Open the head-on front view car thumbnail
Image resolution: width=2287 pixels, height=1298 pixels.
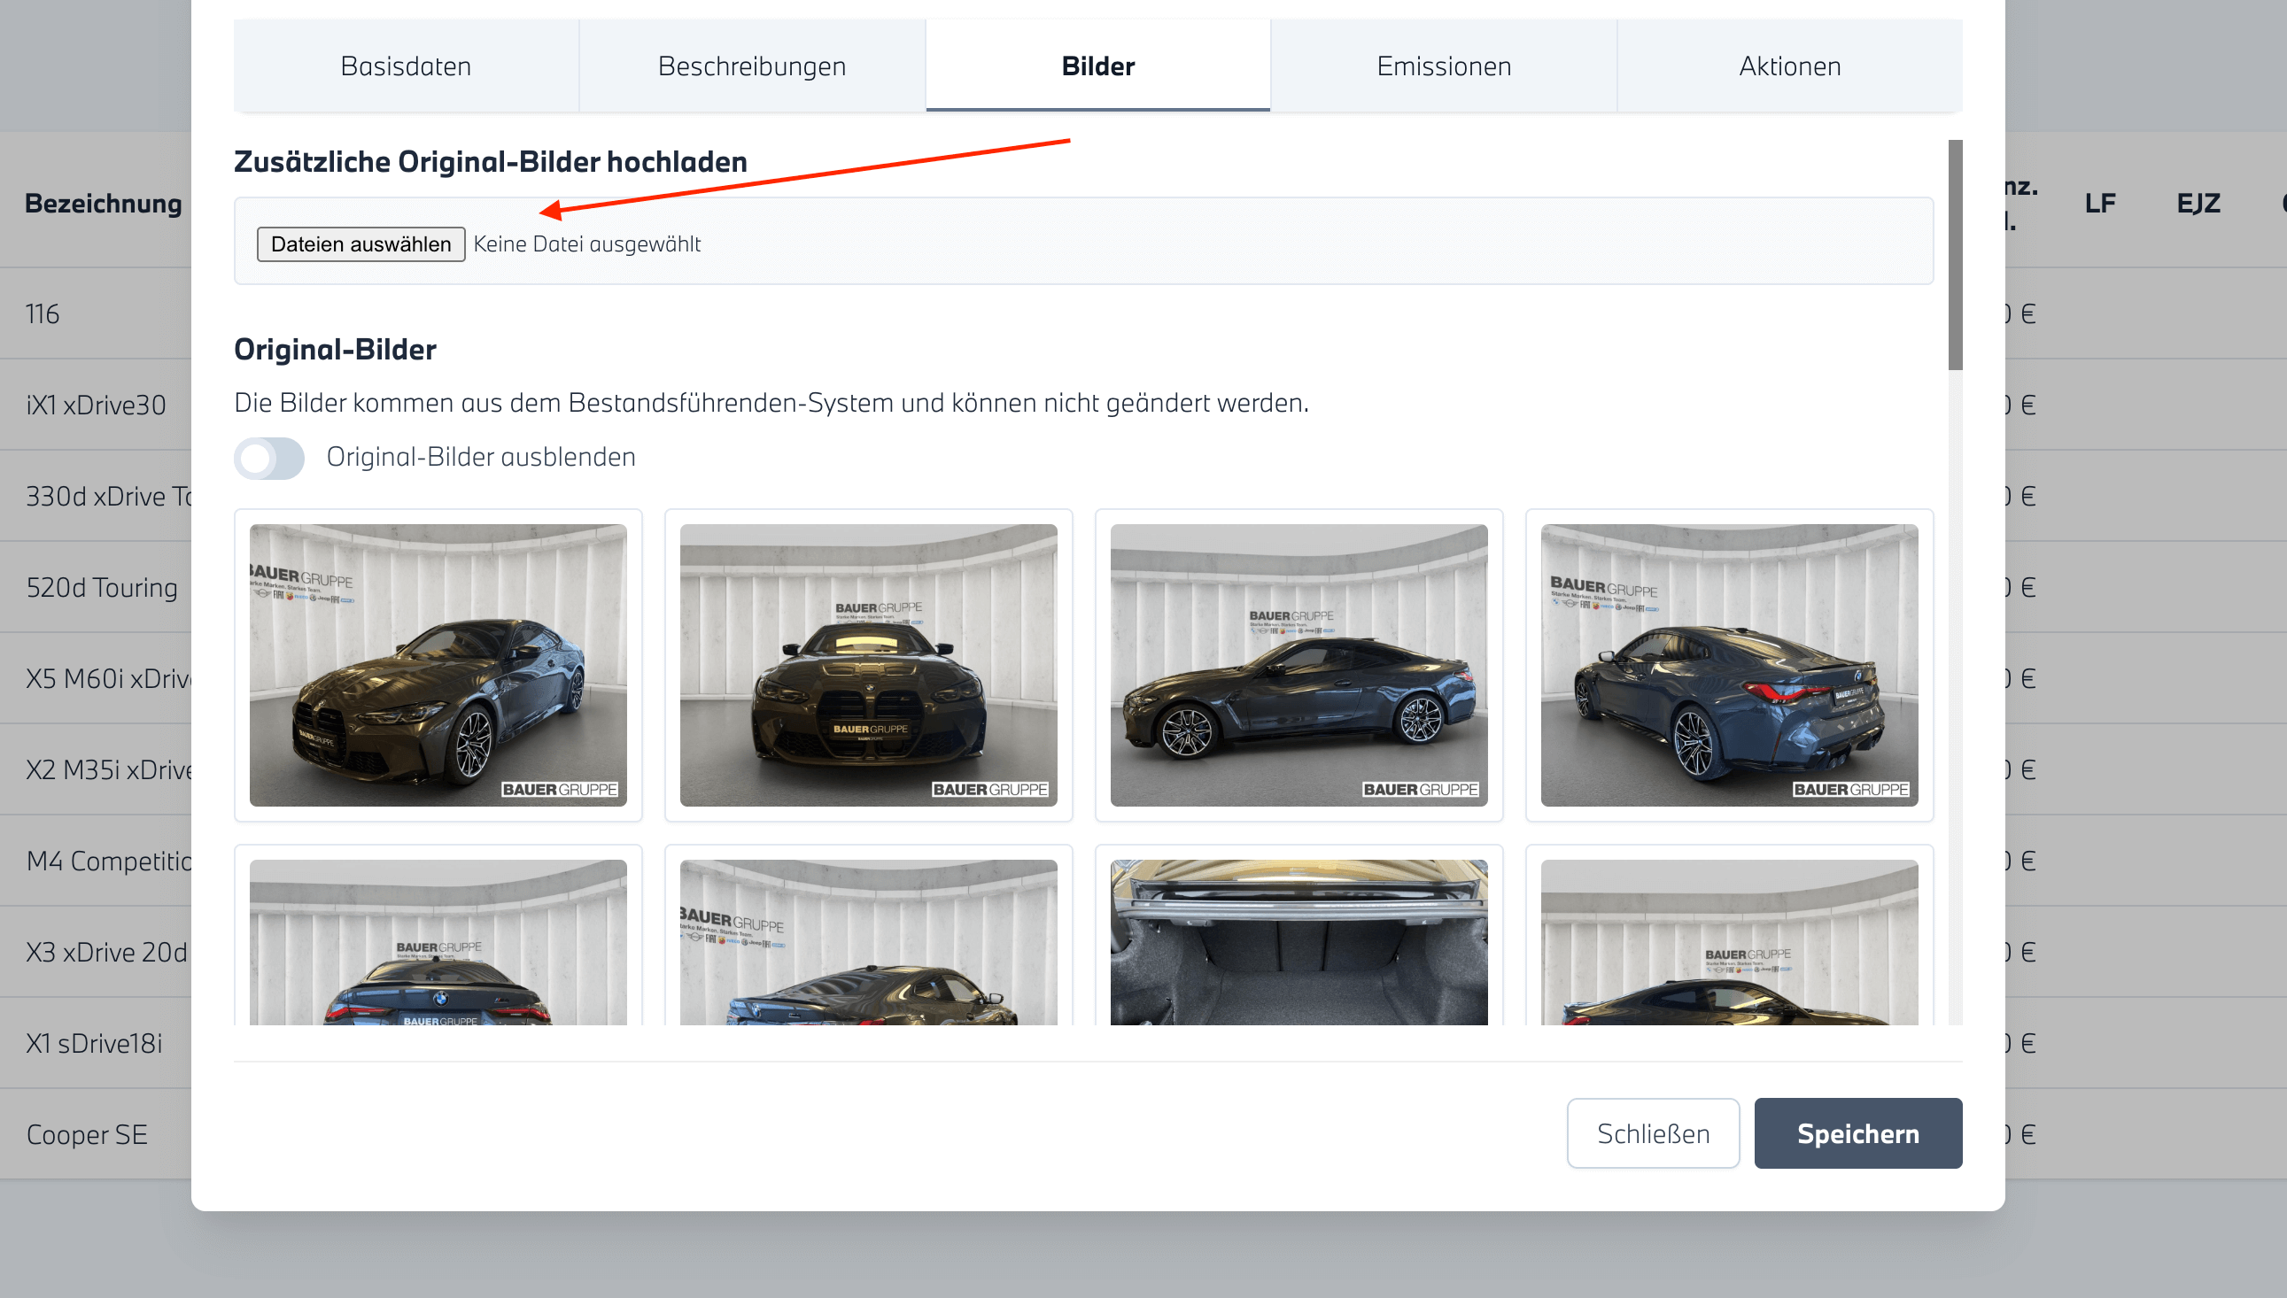pyautogui.click(x=868, y=665)
